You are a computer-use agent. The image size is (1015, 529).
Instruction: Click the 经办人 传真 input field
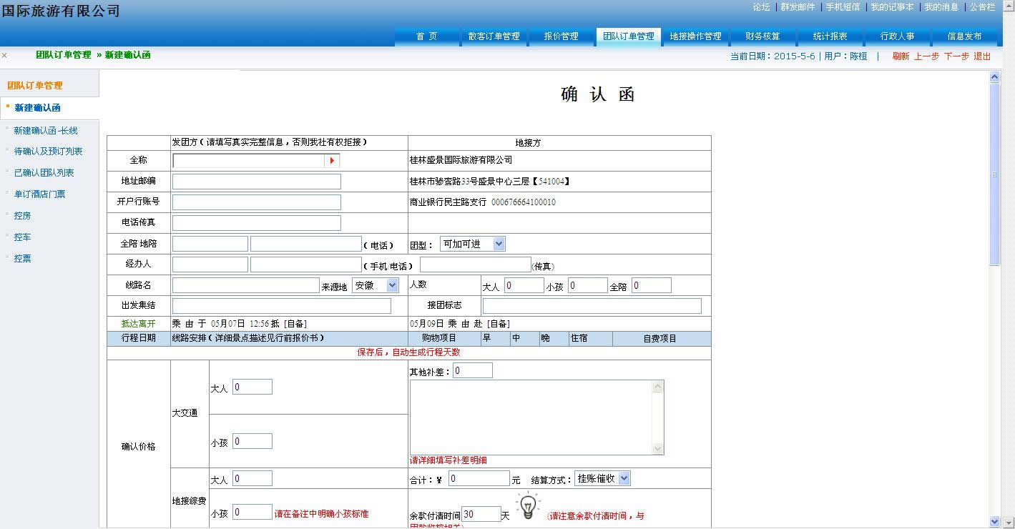[x=475, y=265]
